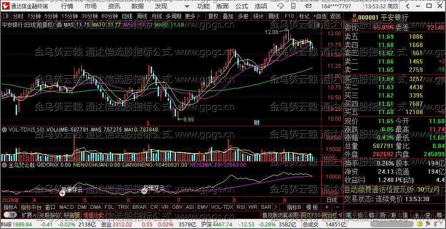Screen dimensions: 446x229
Task: Click the R300 badge beside stock code
Action: point(354,18)
